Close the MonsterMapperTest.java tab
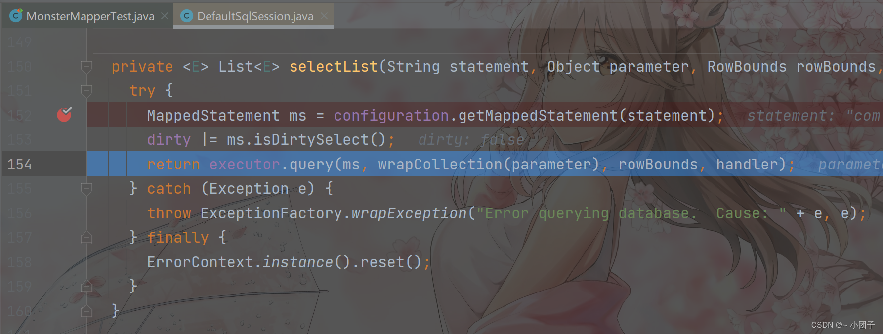The image size is (883, 334). pos(165,16)
